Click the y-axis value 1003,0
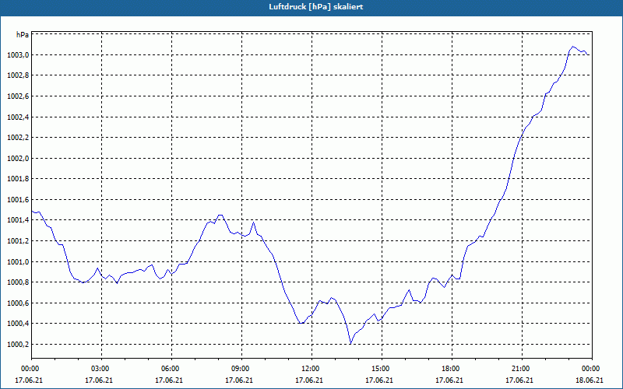This screenshot has width=623, height=389. click(18, 55)
